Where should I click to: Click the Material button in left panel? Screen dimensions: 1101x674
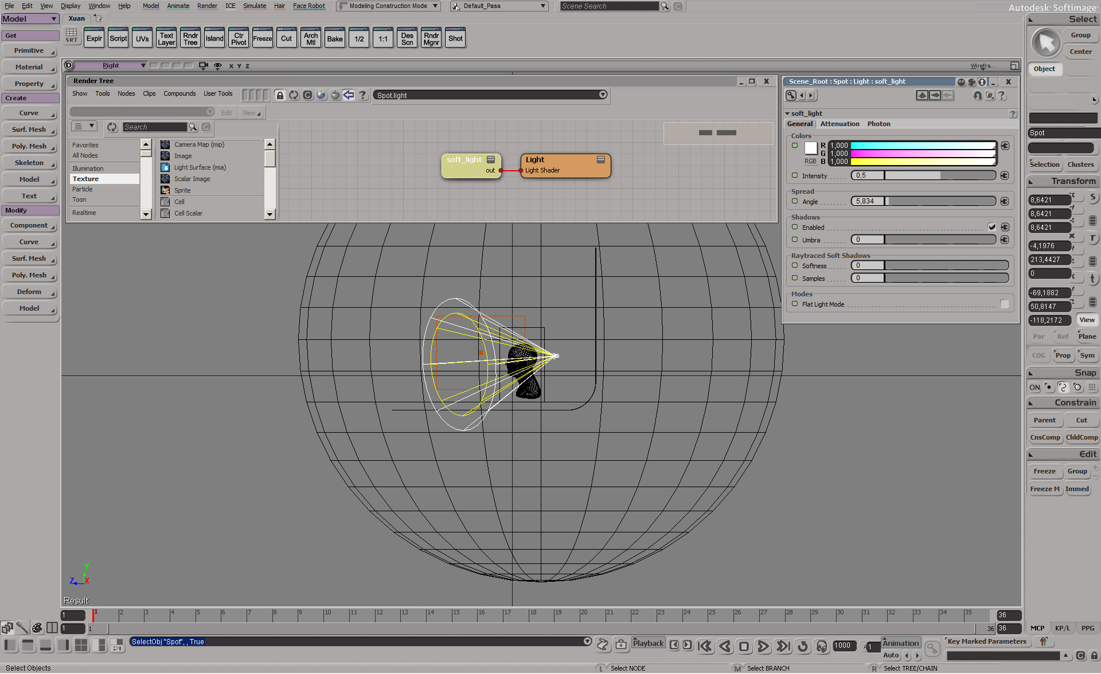29,67
